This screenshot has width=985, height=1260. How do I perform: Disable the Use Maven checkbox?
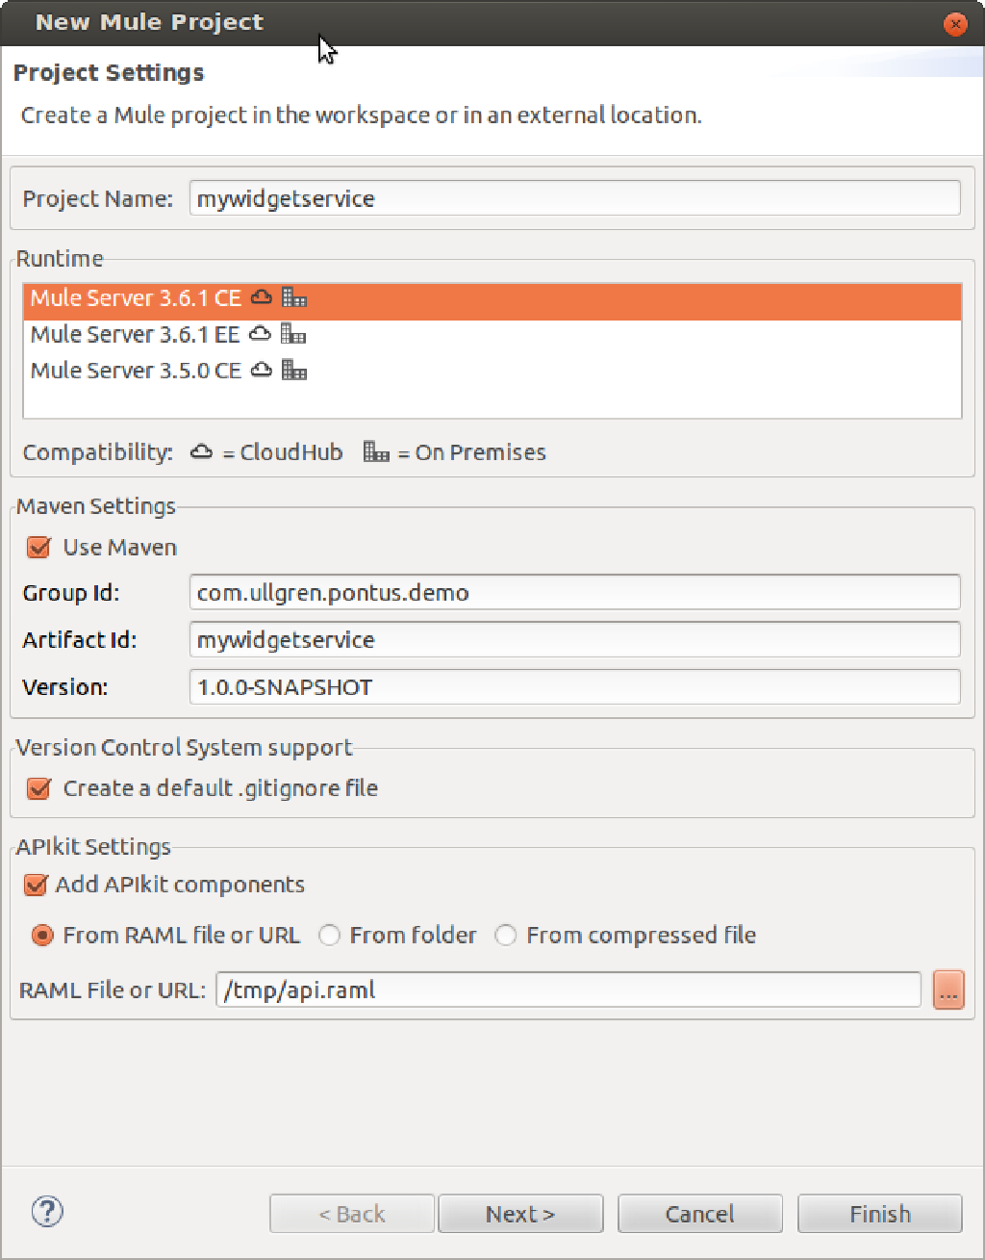coord(38,547)
